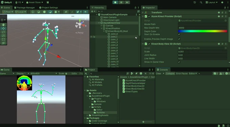Select Main Camera in Hierarchy
The image size is (230, 127).
click(x=110, y=18)
